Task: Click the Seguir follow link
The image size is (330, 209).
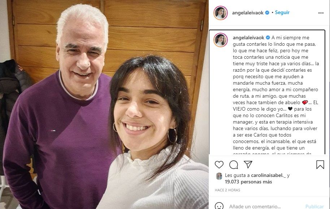Action: pos(282,13)
